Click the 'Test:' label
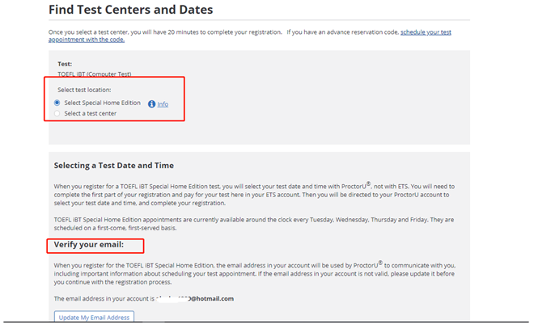The height and width of the screenshot is (333, 534). pyautogui.click(x=65, y=64)
